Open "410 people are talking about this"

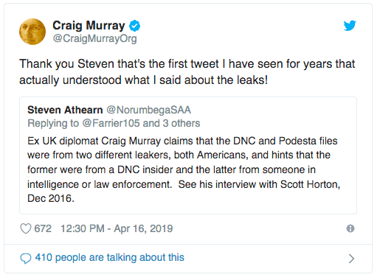[109, 257]
